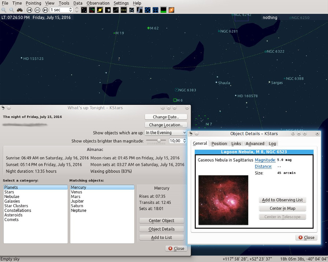
Task: Toggle constellation boundaries icon
Action: pos(131,10)
